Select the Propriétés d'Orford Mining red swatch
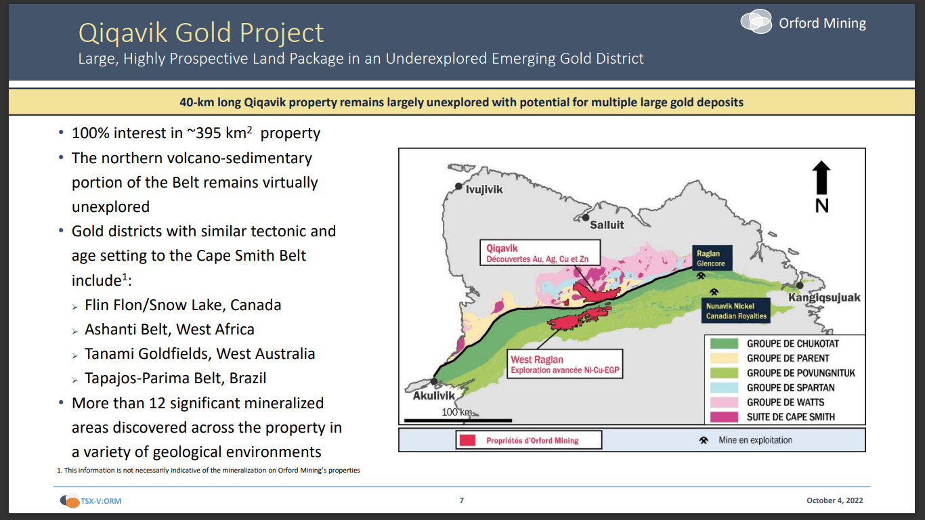This screenshot has width=925, height=520. coord(467,439)
